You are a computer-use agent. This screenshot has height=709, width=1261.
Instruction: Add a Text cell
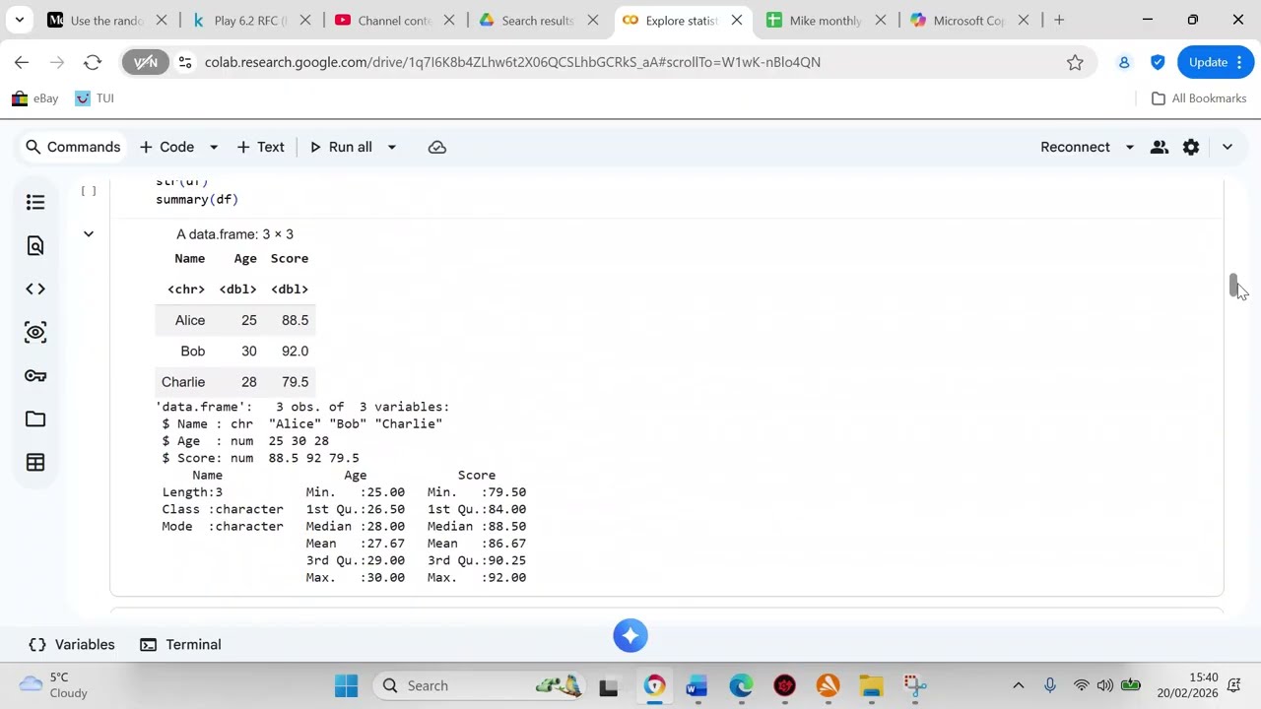point(260,147)
